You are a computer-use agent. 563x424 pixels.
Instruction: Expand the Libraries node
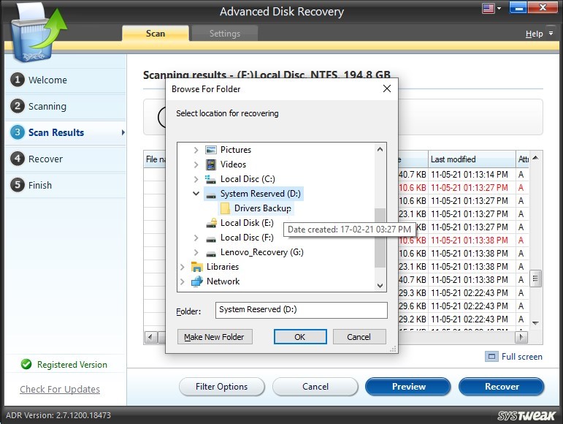182,267
